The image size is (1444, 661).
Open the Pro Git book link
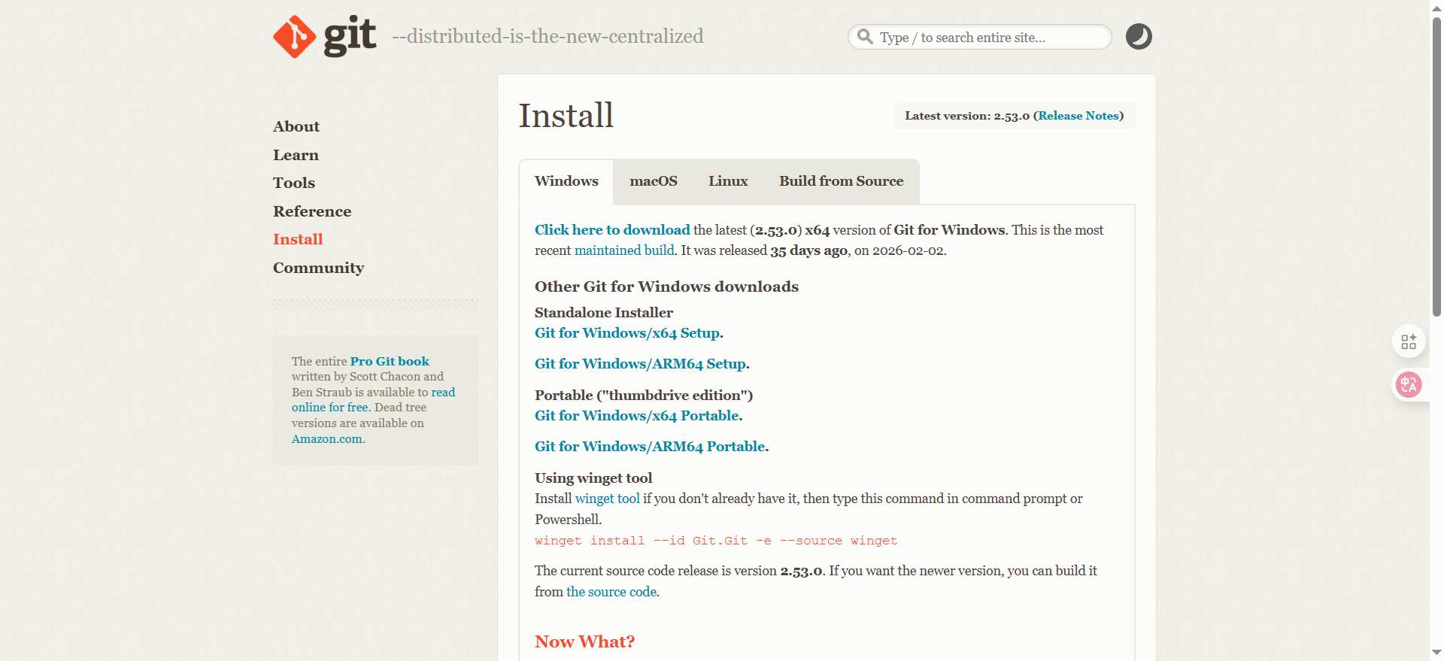tap(390, 362)
